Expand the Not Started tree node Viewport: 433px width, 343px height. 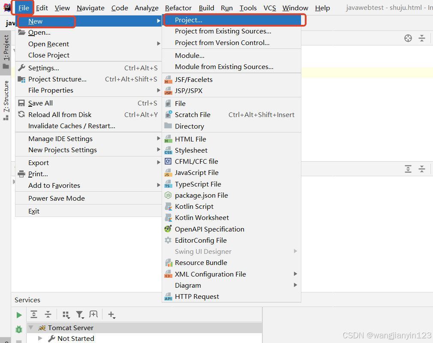pos(40,338)
